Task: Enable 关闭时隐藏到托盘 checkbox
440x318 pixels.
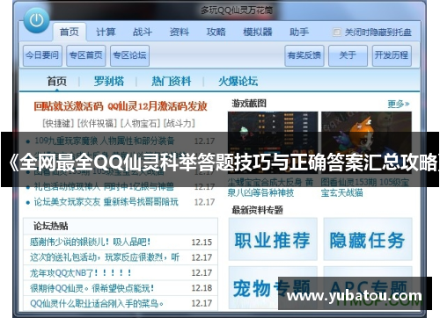Action: coord(337,32)
